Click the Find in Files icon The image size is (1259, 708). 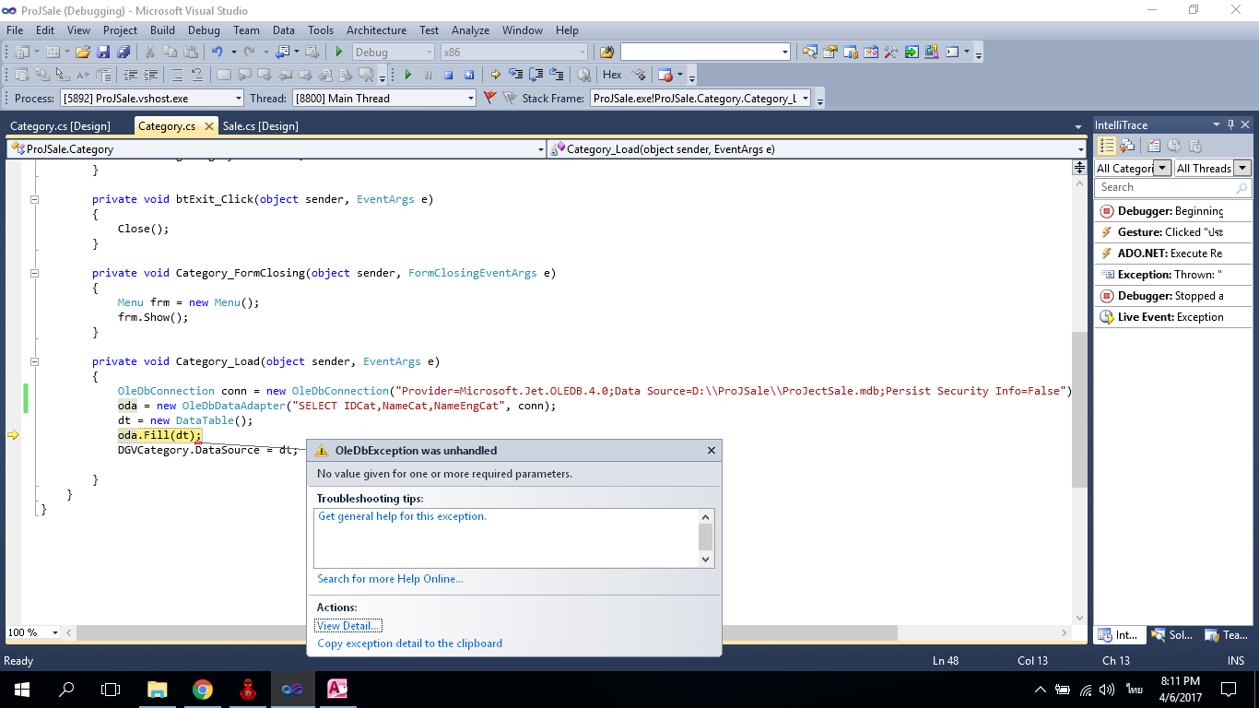coord(606,52)
